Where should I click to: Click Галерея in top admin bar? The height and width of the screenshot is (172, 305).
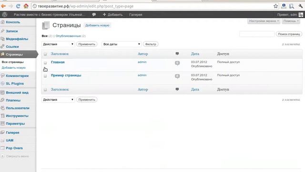click(x=136, y=15)
